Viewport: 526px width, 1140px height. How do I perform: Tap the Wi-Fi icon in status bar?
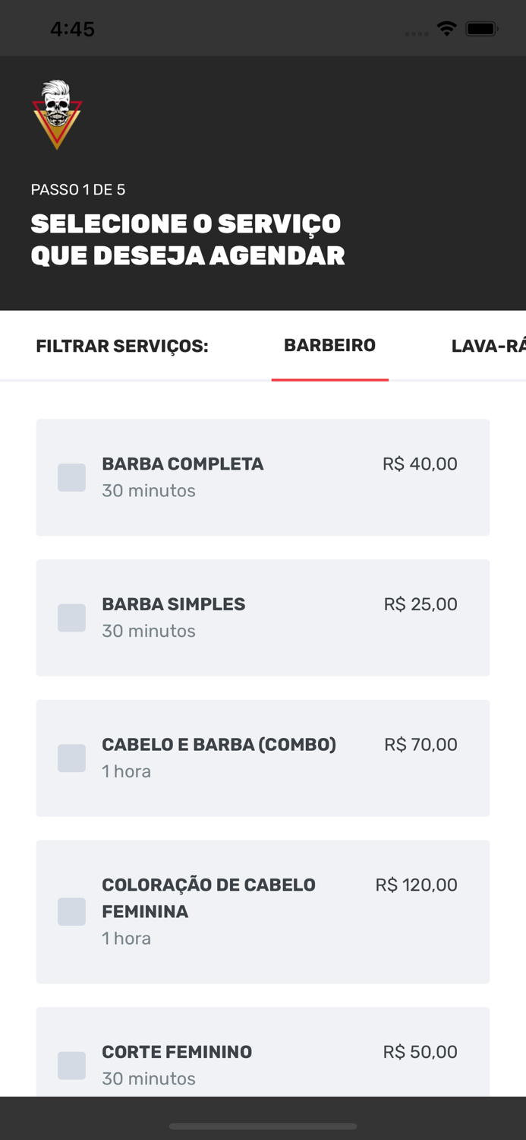446,27
